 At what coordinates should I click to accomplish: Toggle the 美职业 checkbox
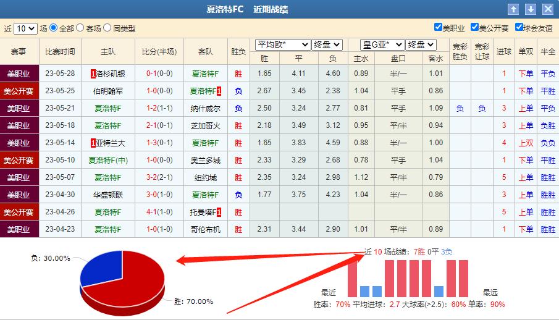tap(438, 27)
